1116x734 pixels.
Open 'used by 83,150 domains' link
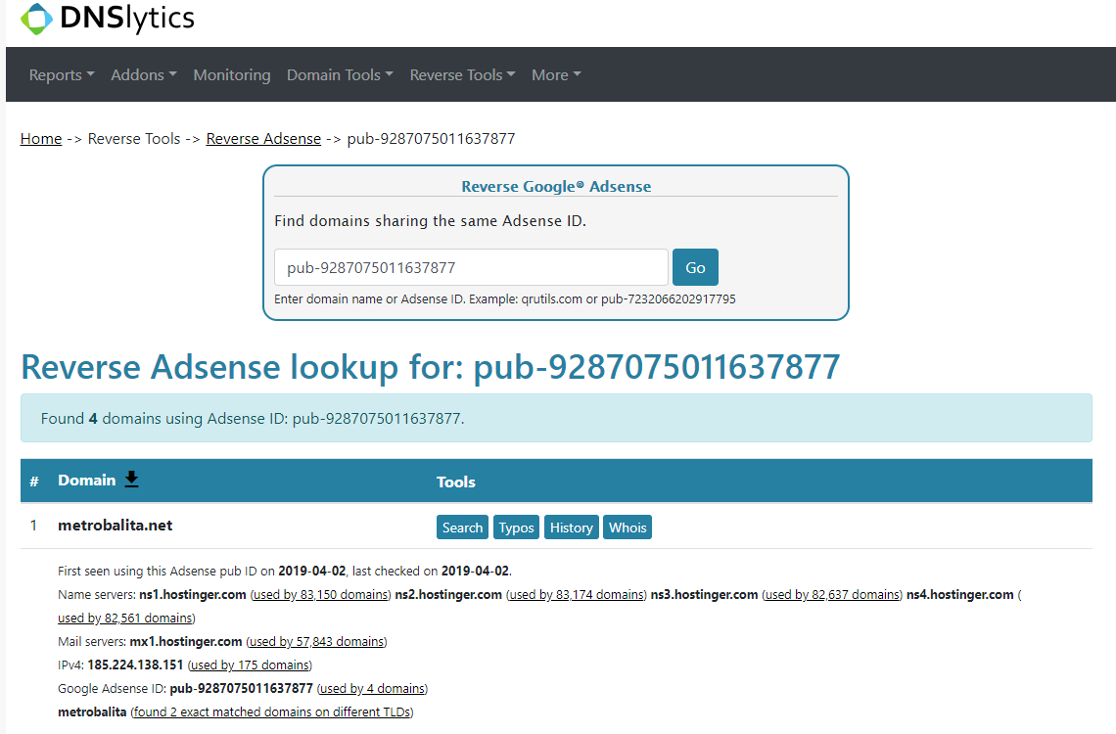[320, 595]
